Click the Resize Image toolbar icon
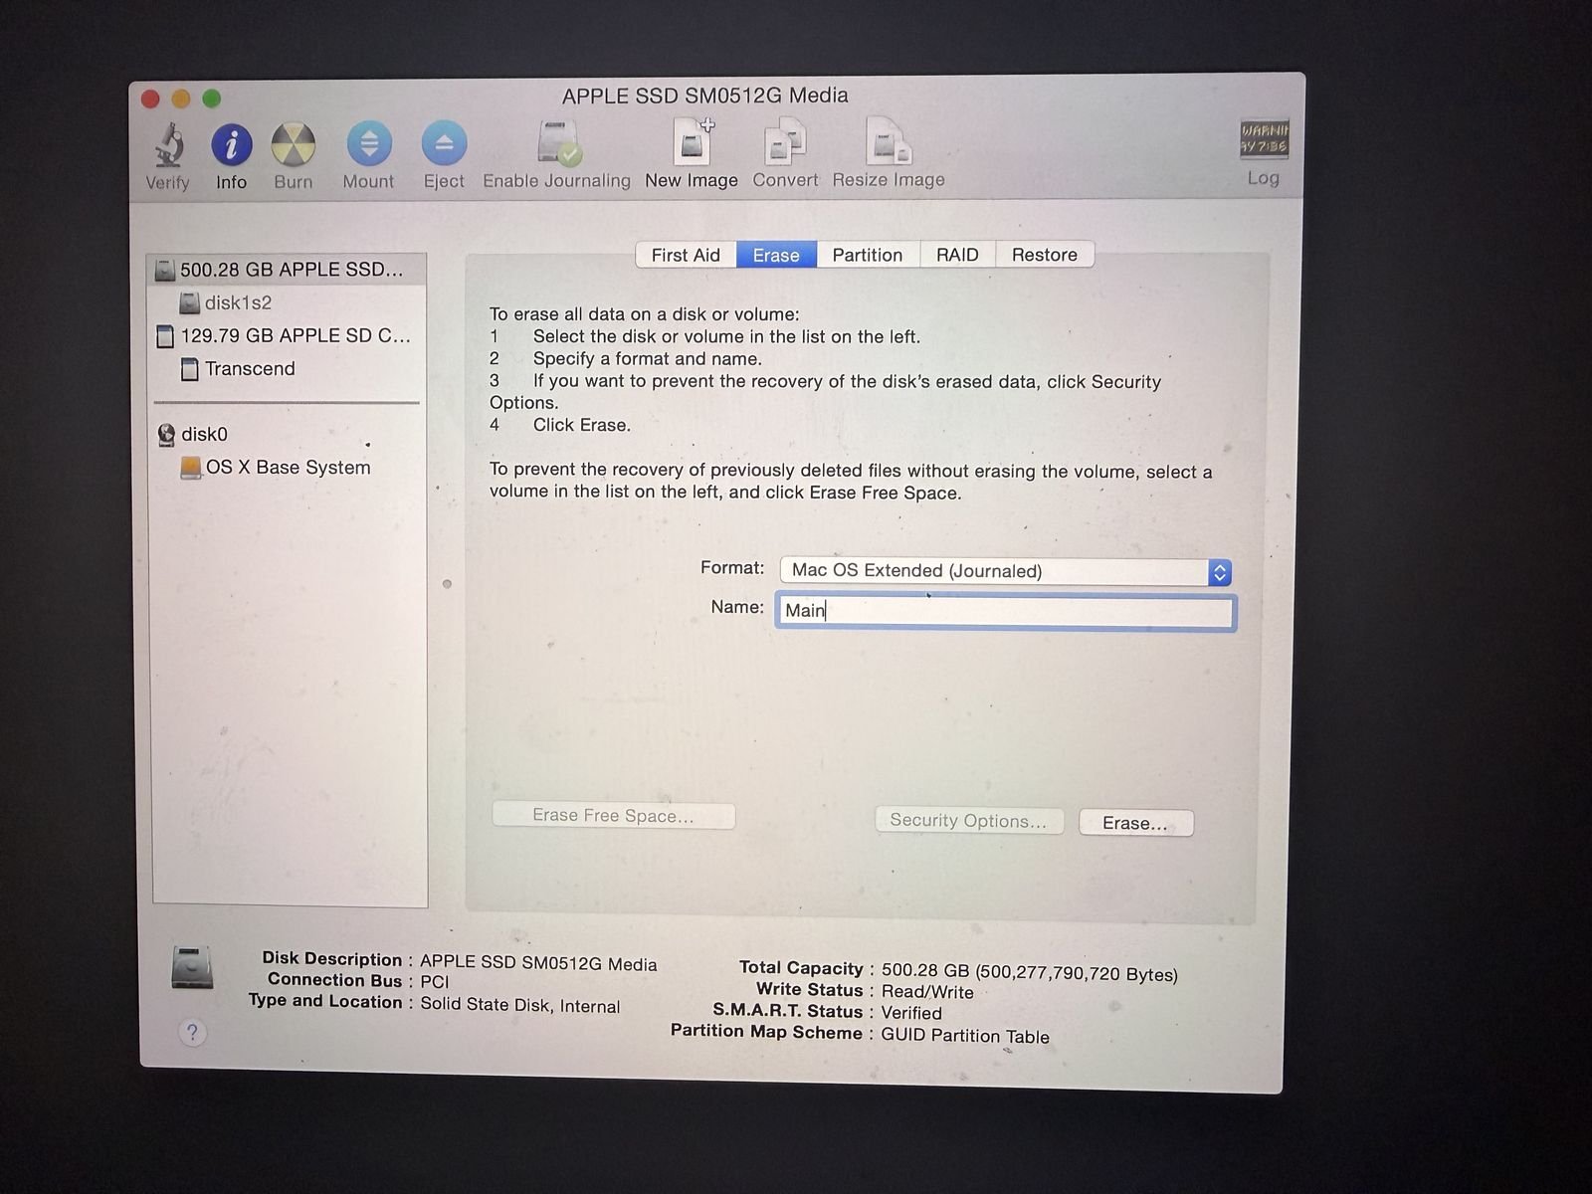 [889, 141]
